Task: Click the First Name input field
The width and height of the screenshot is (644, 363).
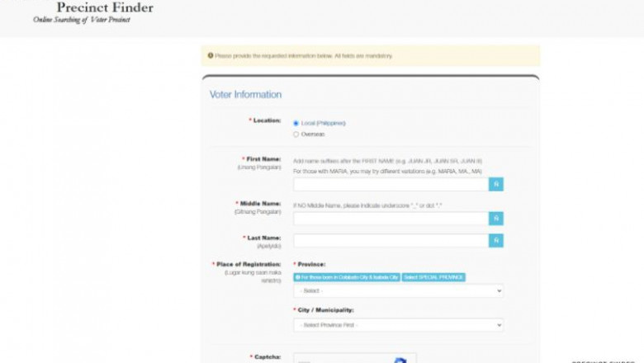Action: click(391, 185)
